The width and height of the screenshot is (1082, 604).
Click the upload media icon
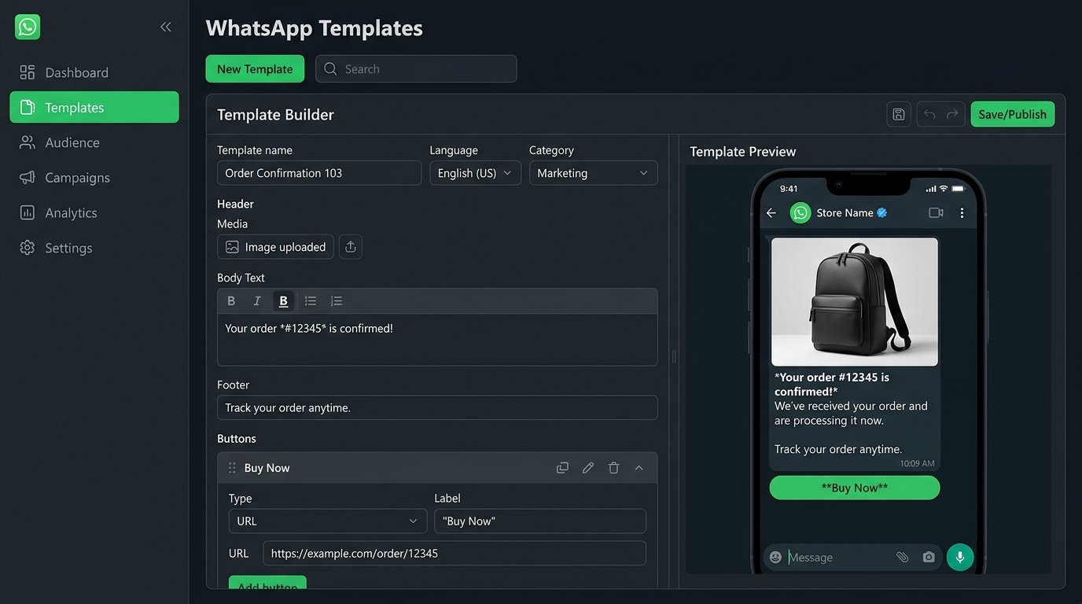(x=351, y=247)
